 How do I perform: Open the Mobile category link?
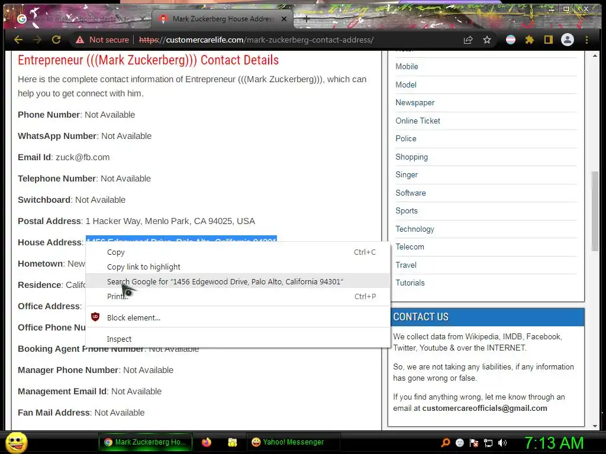point(407,66)
